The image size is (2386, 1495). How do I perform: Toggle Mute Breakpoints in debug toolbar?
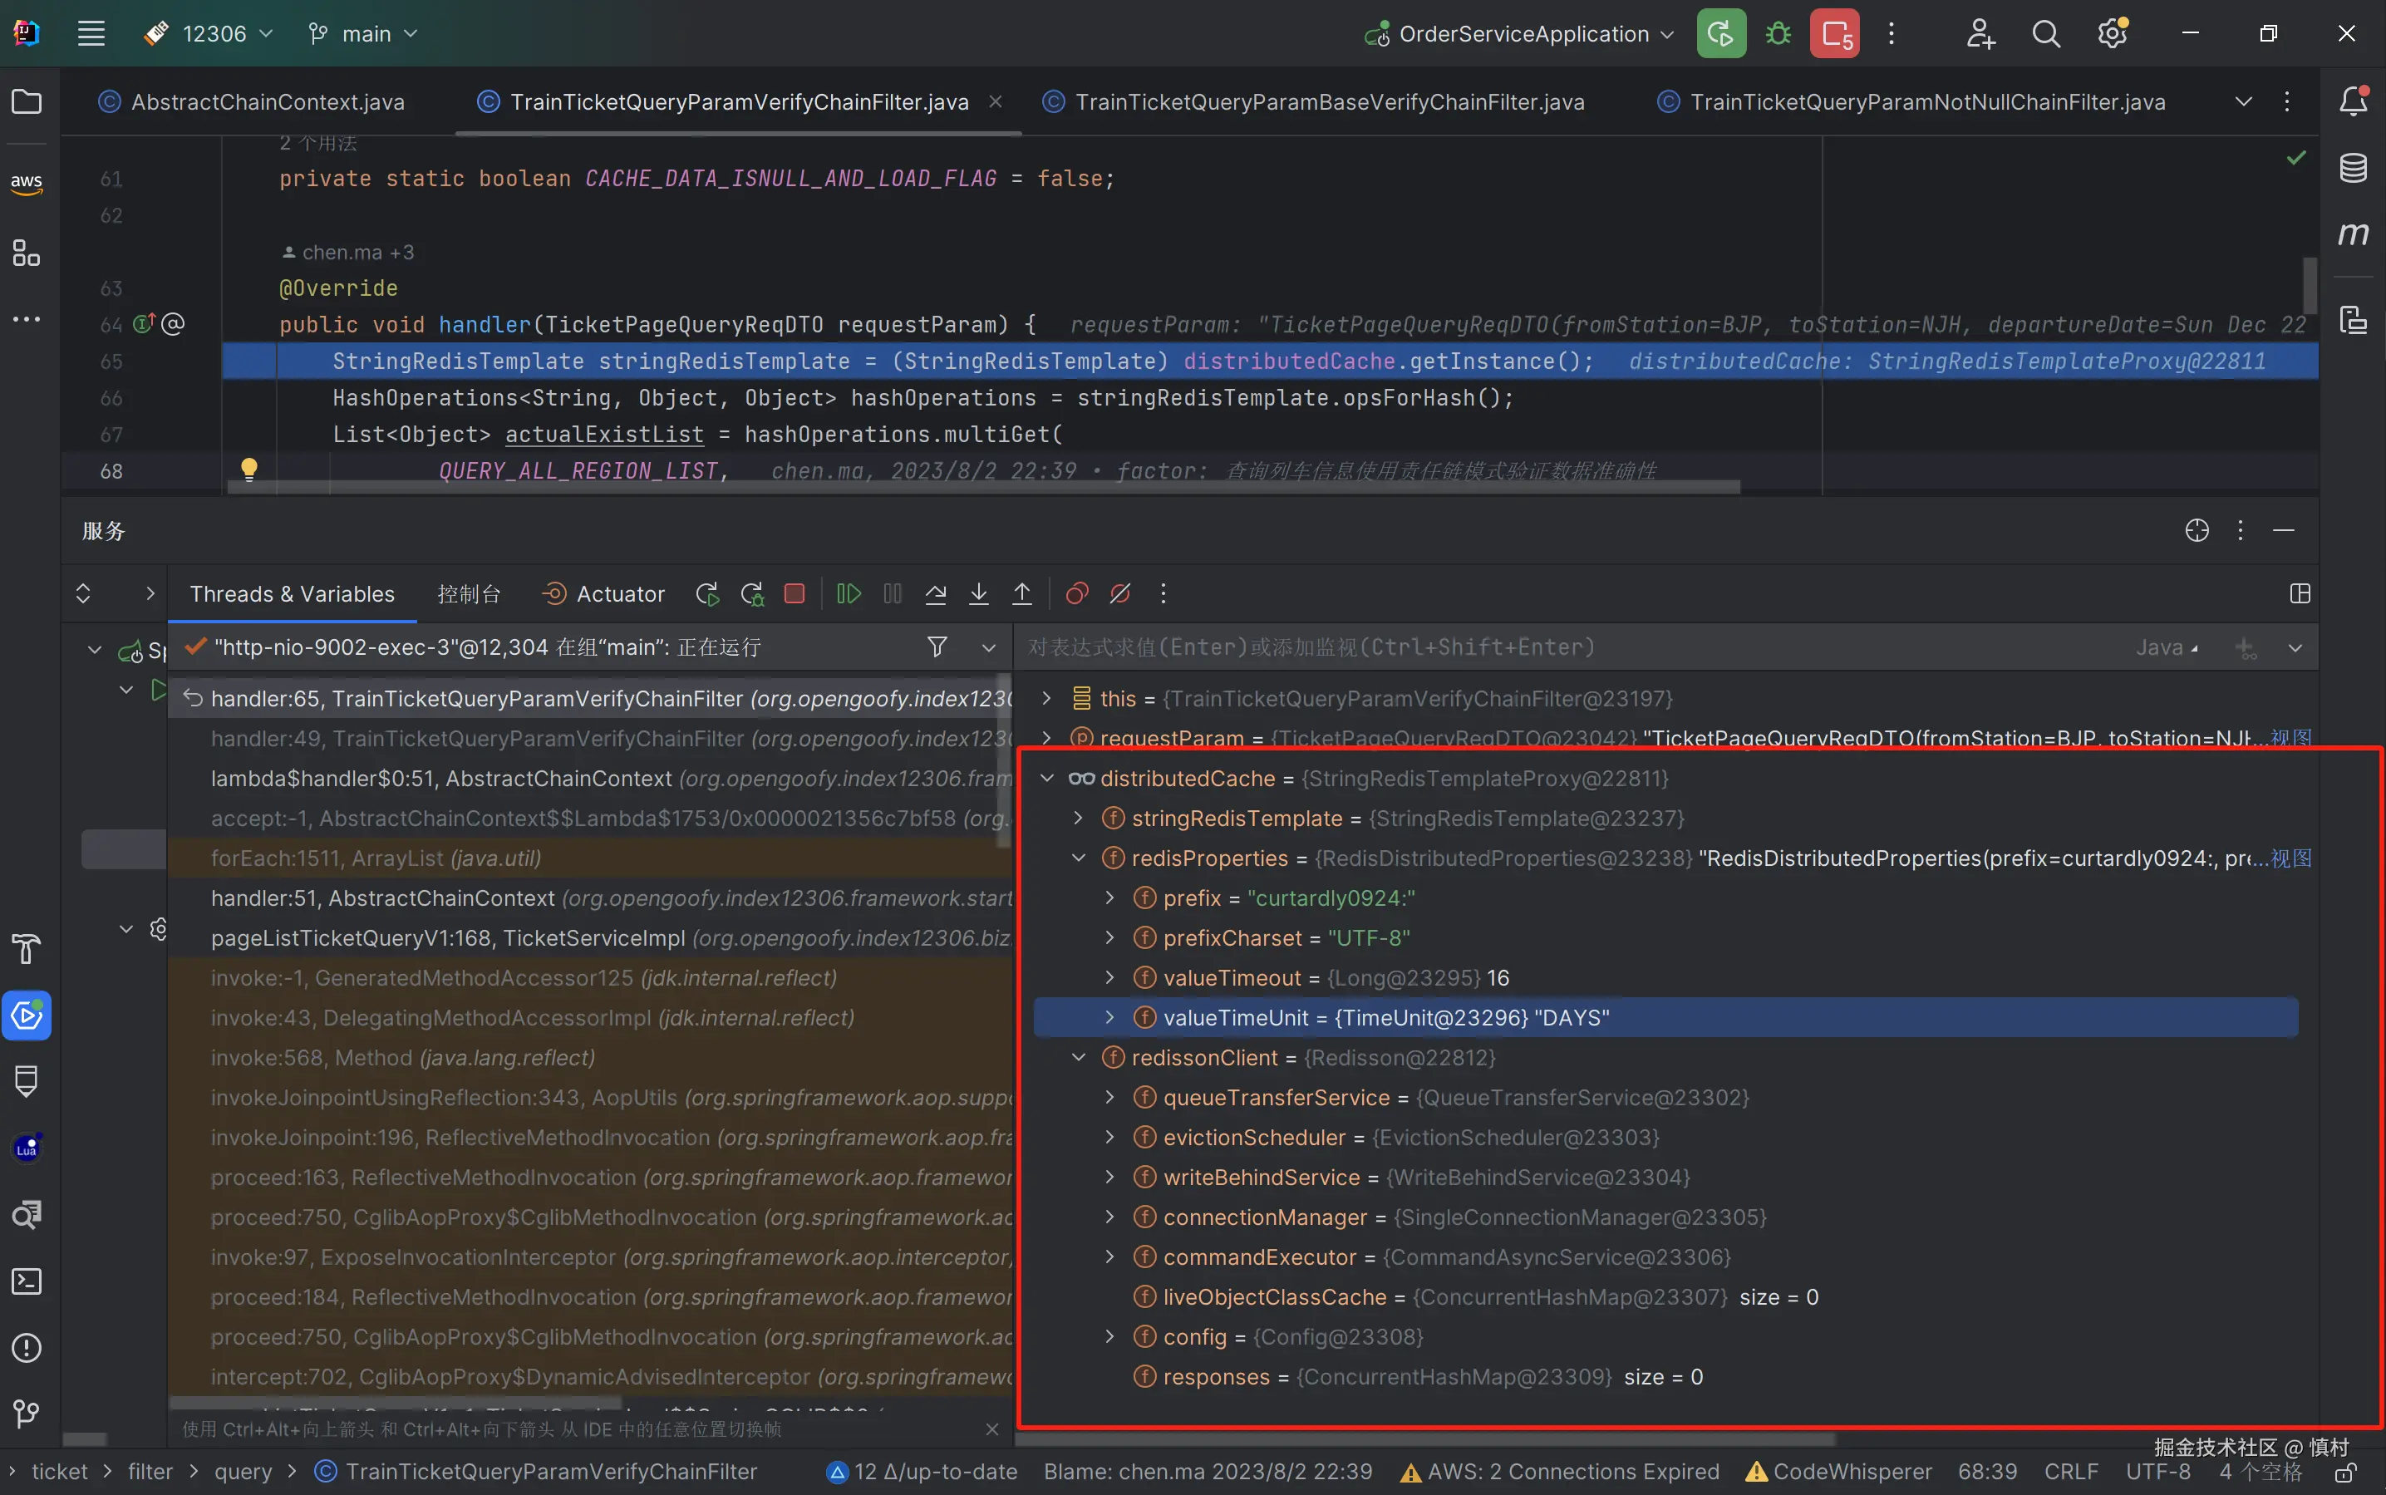[1120, 593]
